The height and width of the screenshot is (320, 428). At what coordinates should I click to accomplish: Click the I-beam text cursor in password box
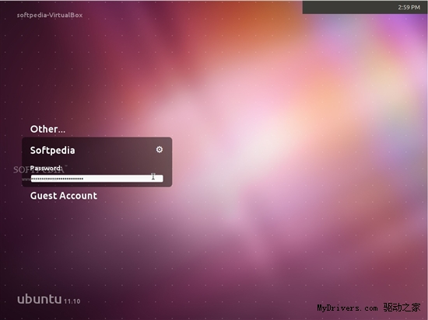(x=153, y=176)
